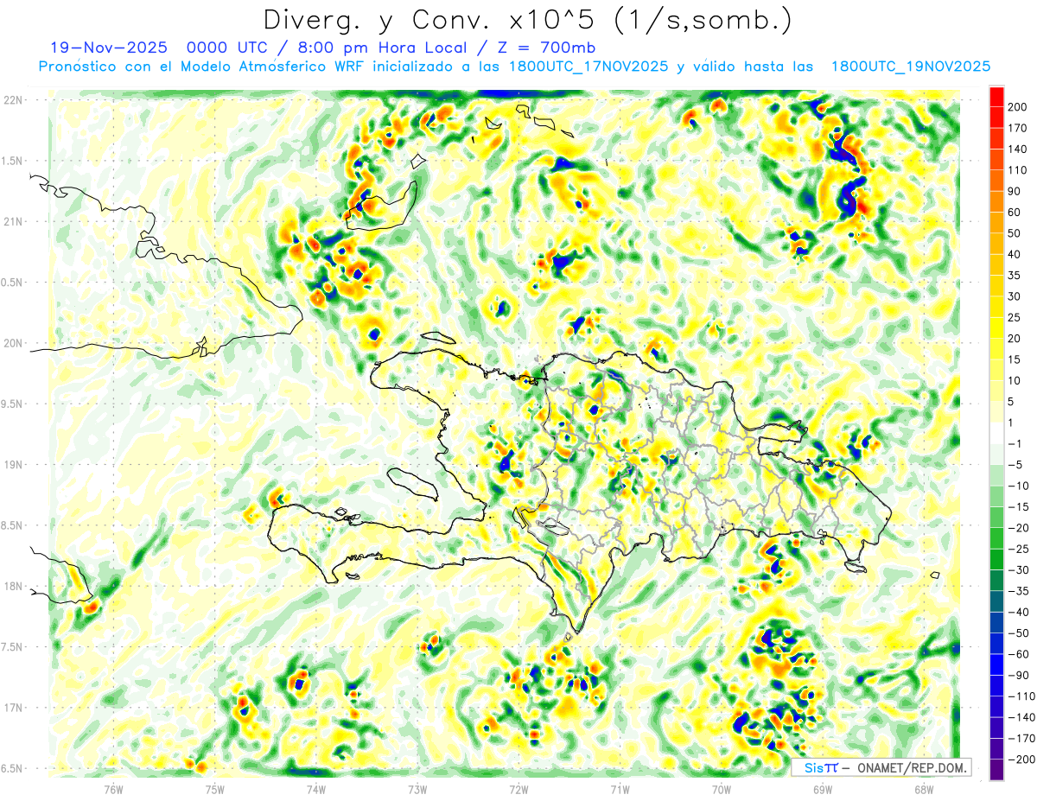This screenshot has width=1037, height=801.
Task: Click the '75W' longitude label
Action: 214,788
